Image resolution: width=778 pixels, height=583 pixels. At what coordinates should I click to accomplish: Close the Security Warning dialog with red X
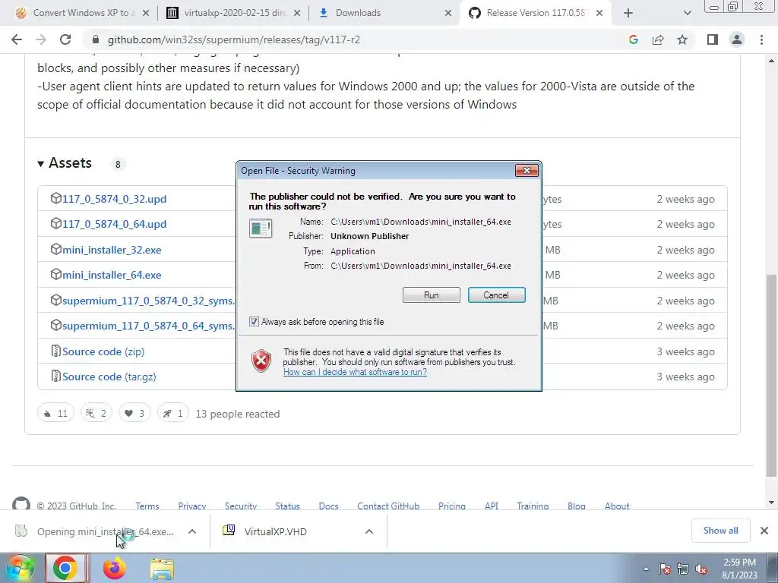click(x=527, y=171)
